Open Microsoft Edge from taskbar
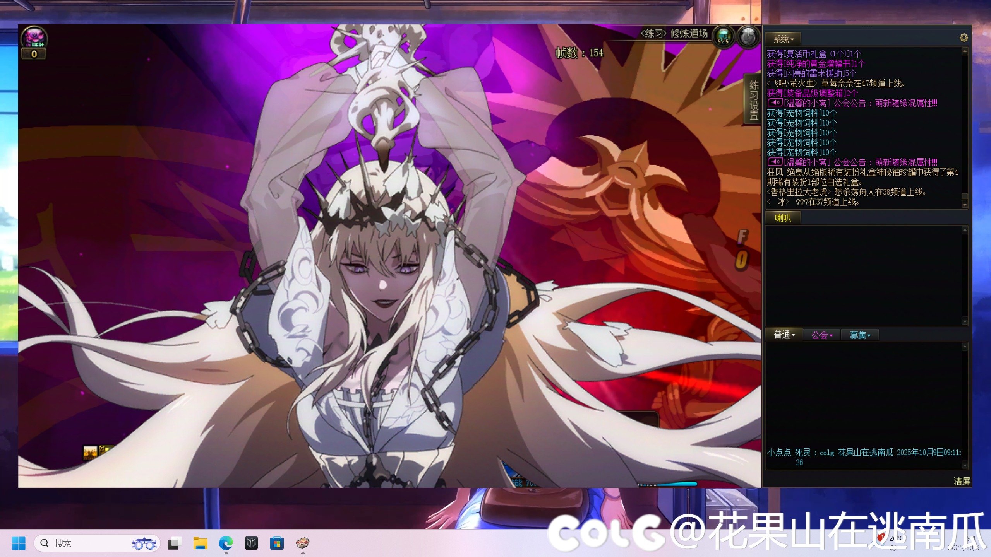The image size is (991, 557). (226, 543)
